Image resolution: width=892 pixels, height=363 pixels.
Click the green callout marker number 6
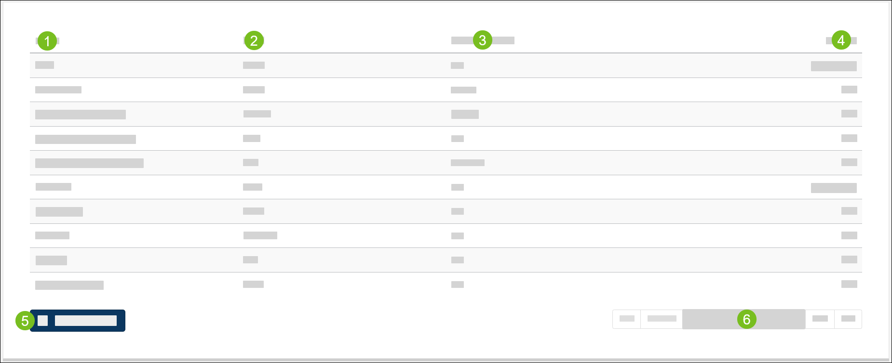(746, 319)
